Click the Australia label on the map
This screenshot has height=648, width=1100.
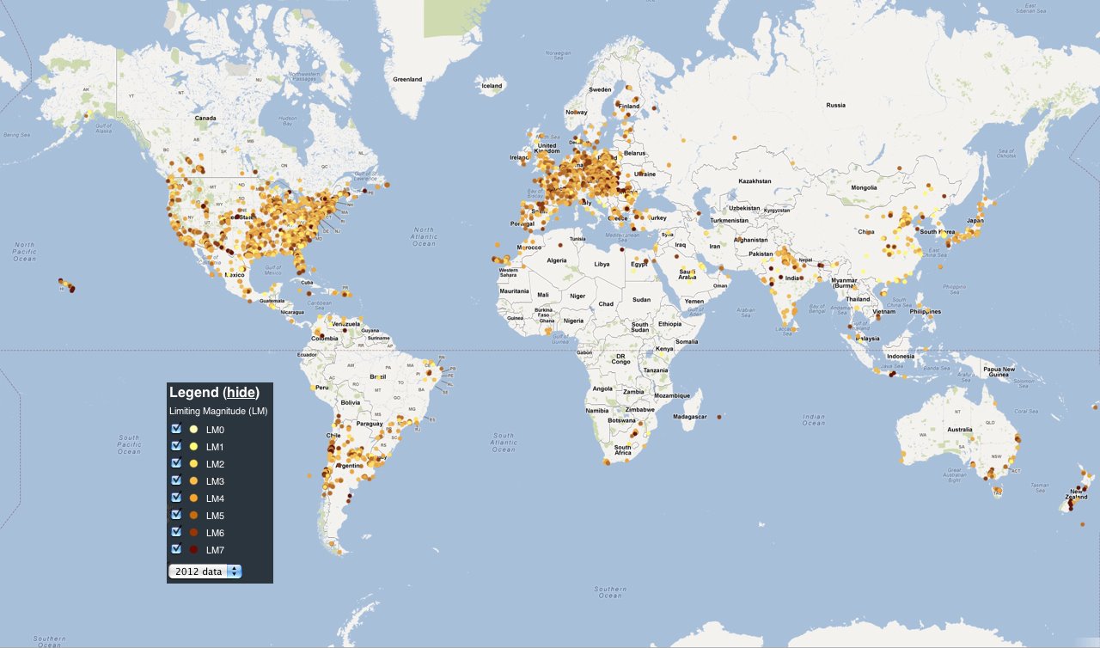pos(959,430)
